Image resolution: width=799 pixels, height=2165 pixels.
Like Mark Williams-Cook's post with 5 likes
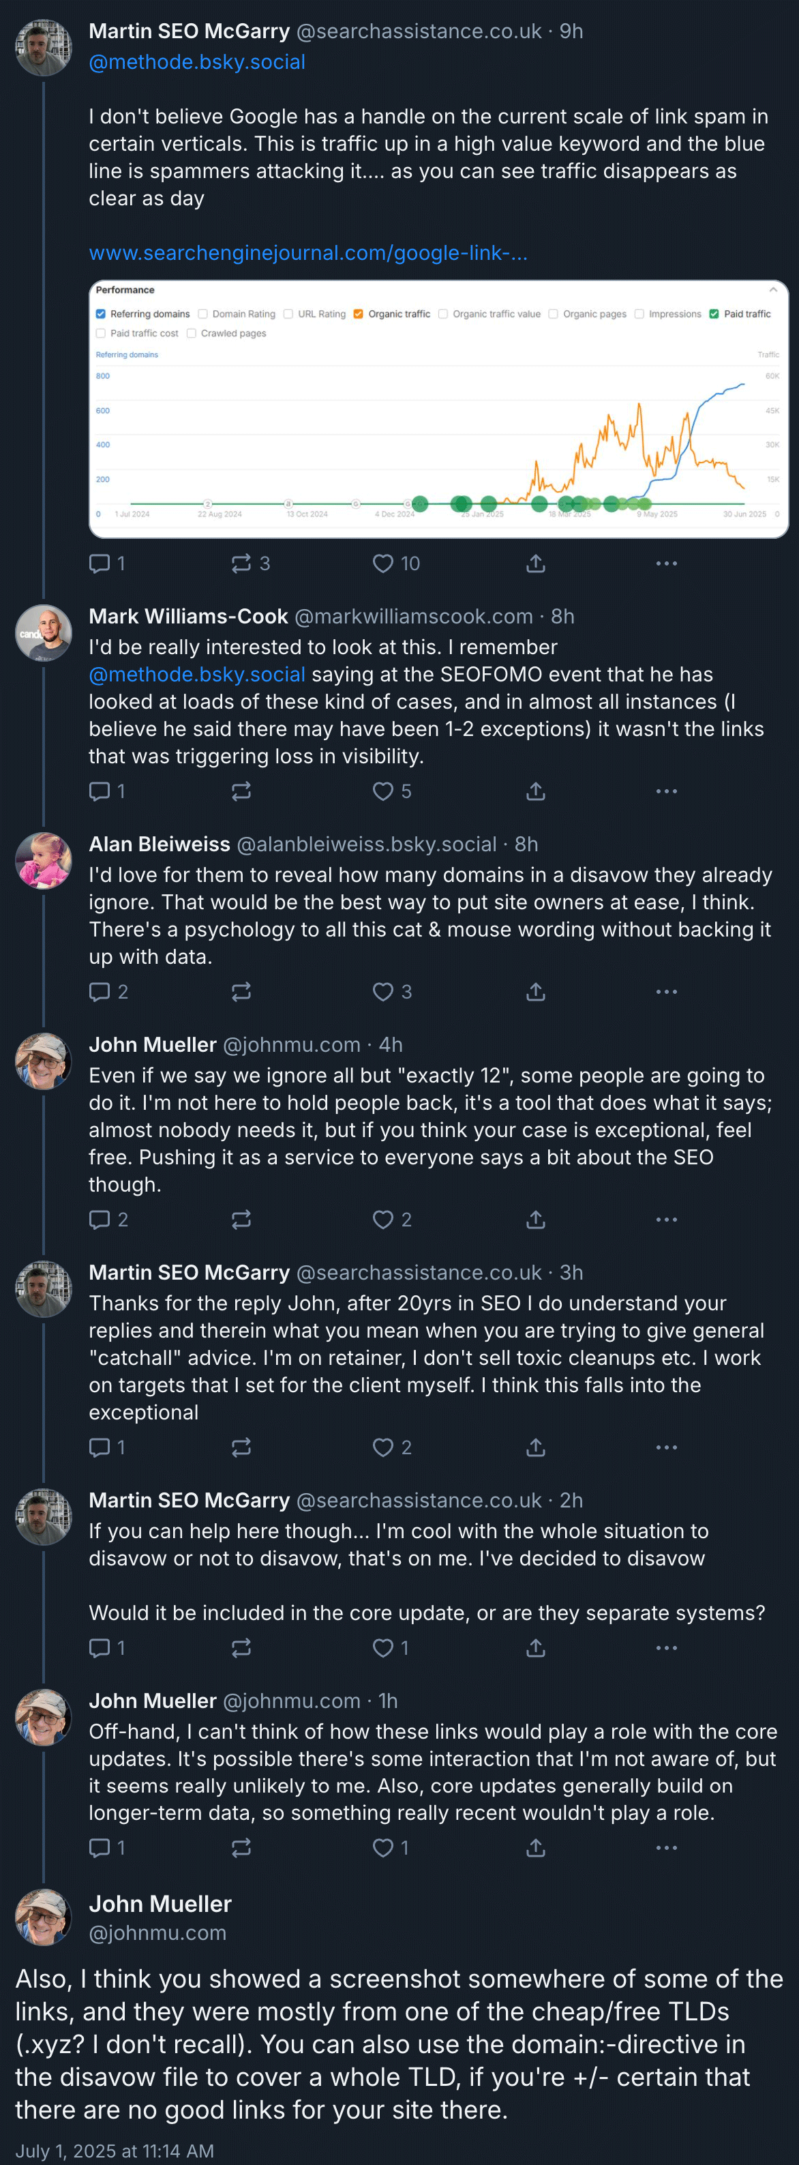[x=393, y=791]
